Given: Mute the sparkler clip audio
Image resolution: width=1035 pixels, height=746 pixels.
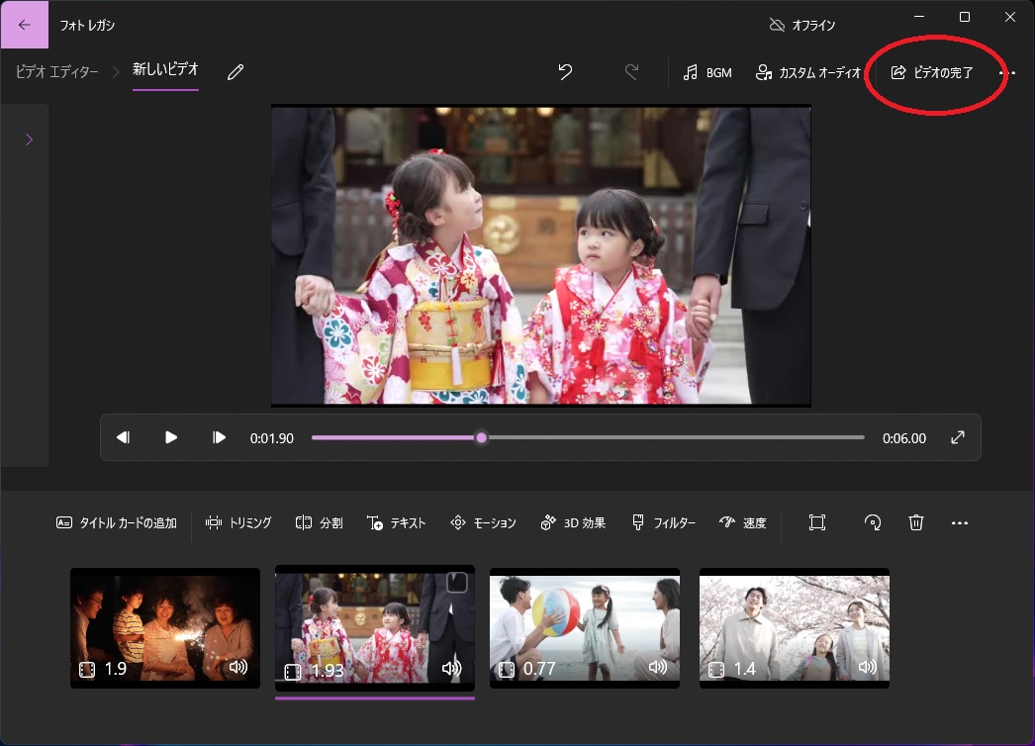Looking at the screenshot, I should [x=238, y=668].
